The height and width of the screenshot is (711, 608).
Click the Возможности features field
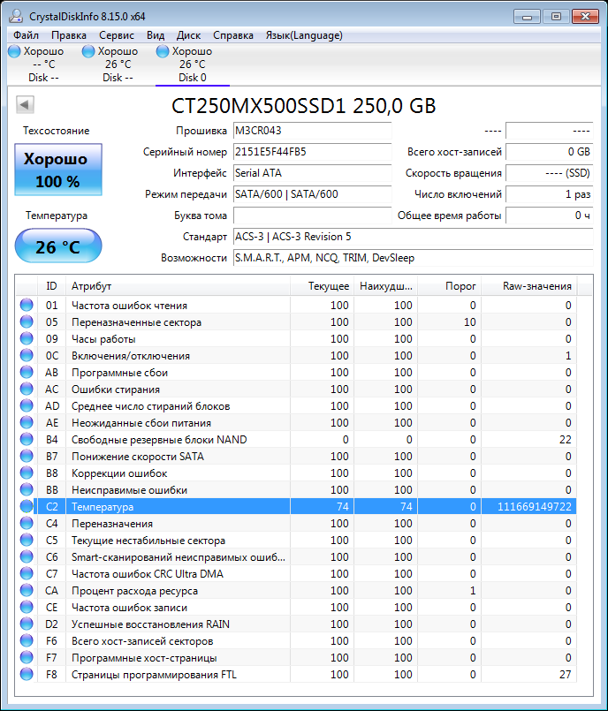(x=413, y=258)
